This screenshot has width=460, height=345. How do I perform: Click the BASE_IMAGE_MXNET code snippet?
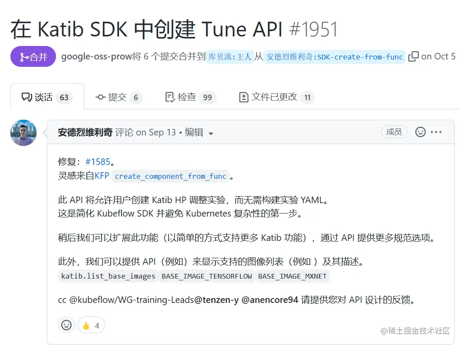292,276
